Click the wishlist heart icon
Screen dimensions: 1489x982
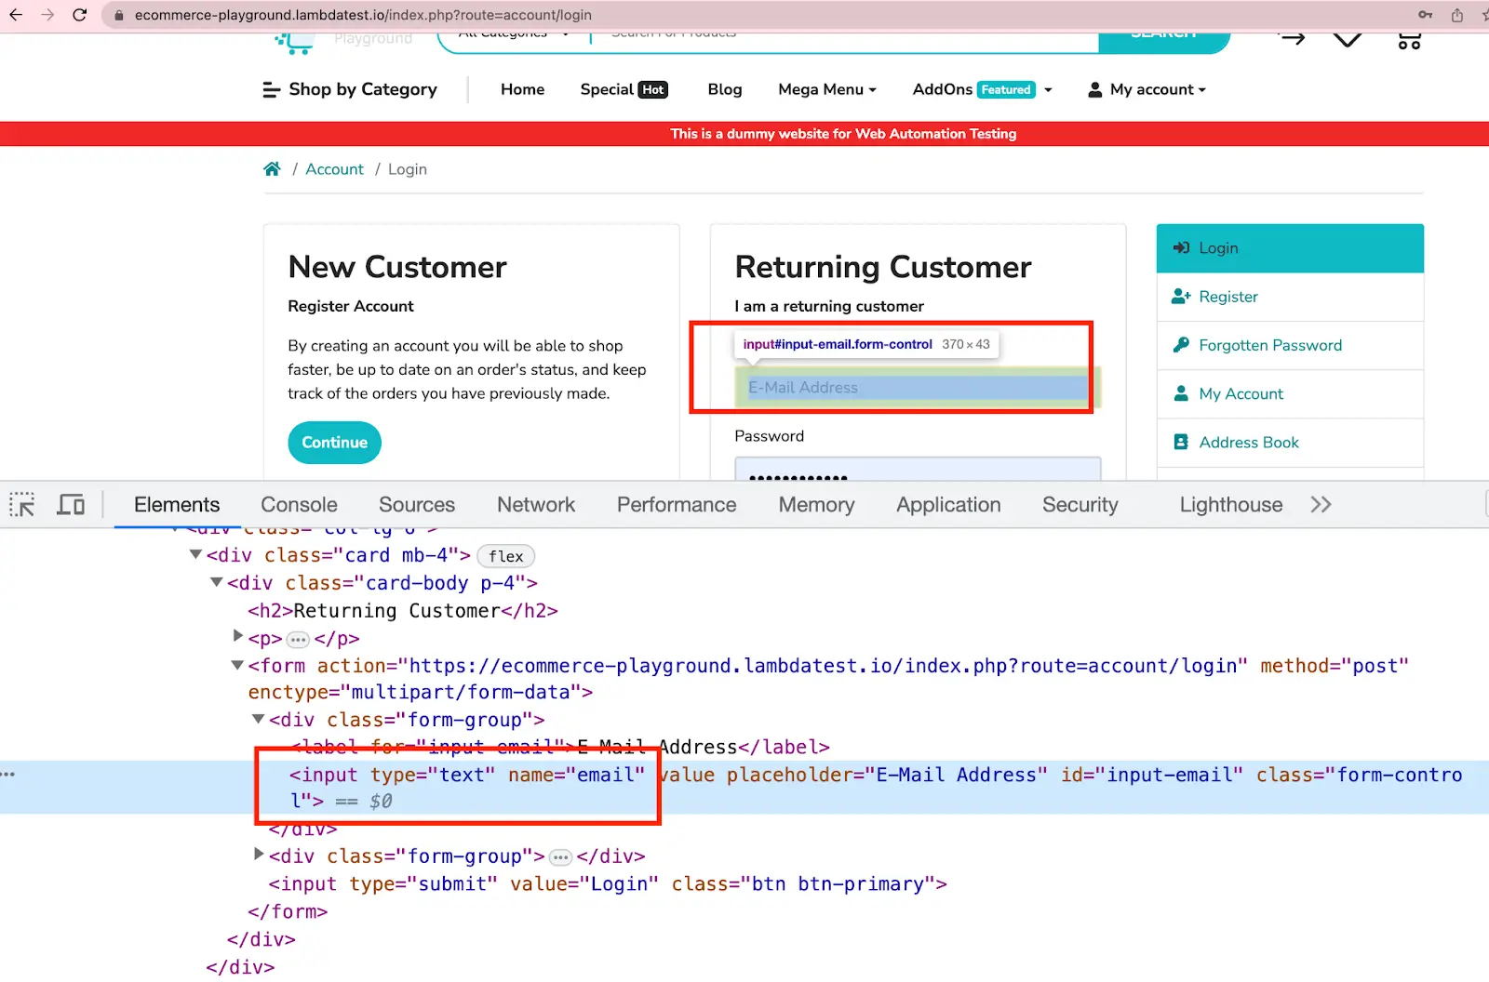pos(1347,39)
